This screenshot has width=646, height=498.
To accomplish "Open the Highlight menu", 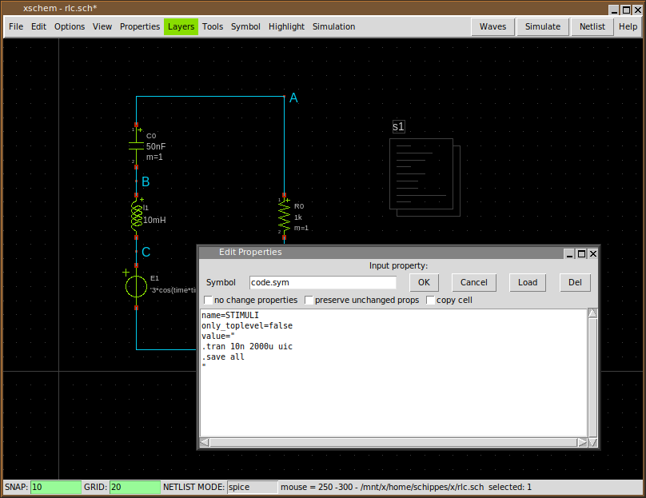I will point(286,26).
